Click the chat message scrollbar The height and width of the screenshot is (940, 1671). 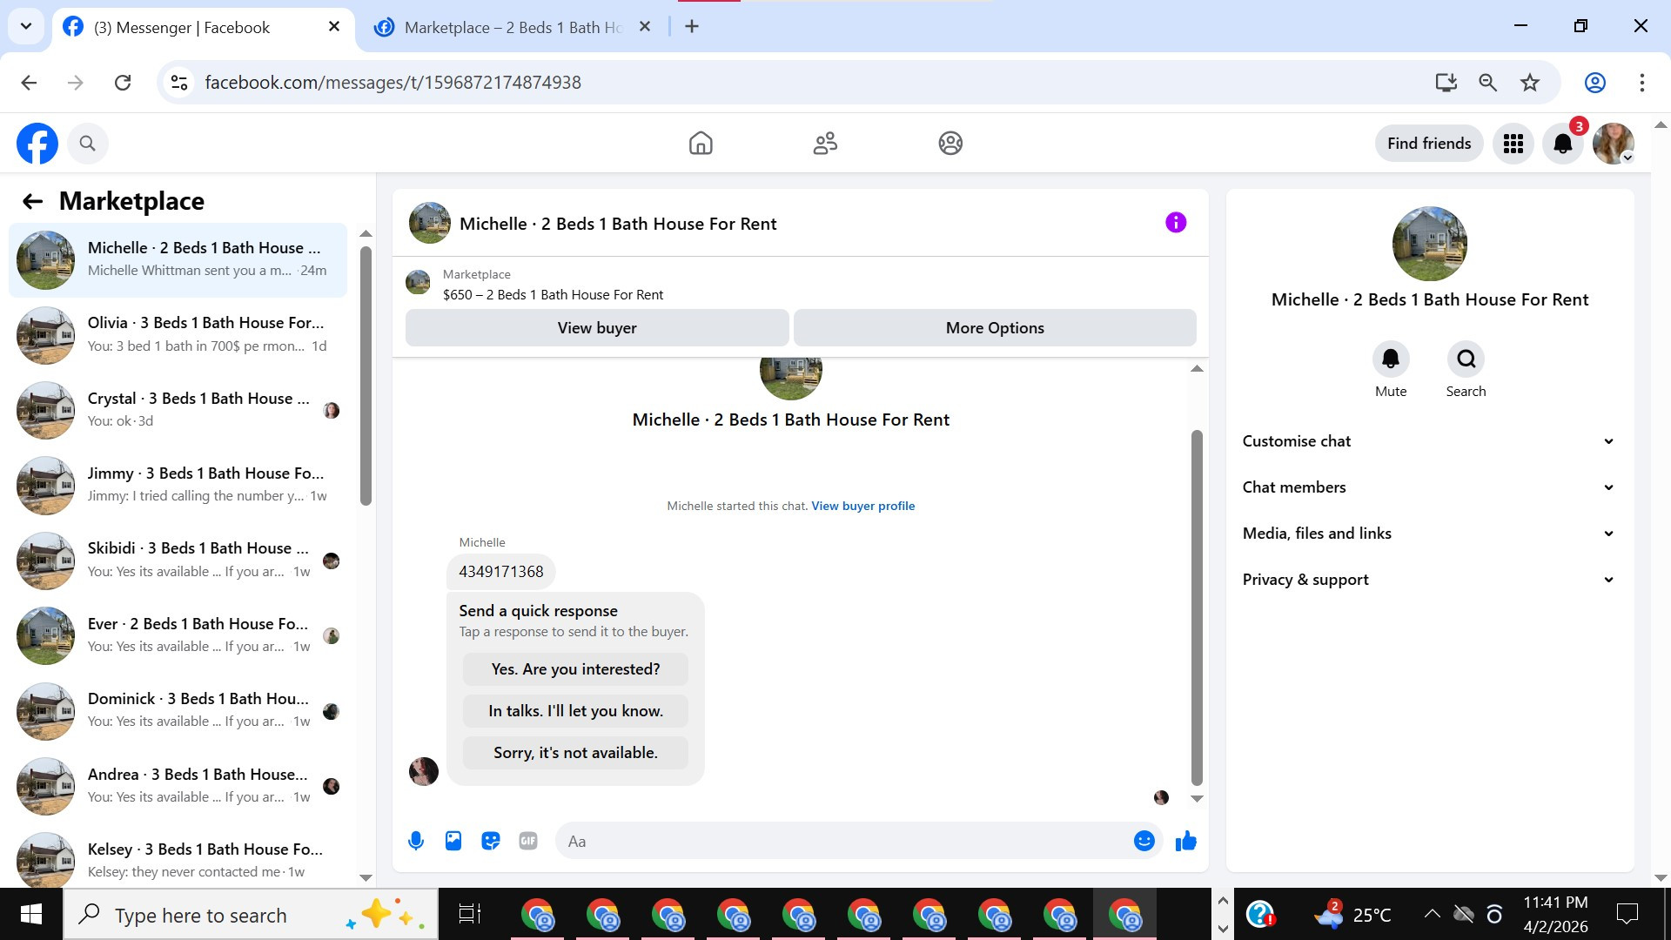tap(1197, 608)
